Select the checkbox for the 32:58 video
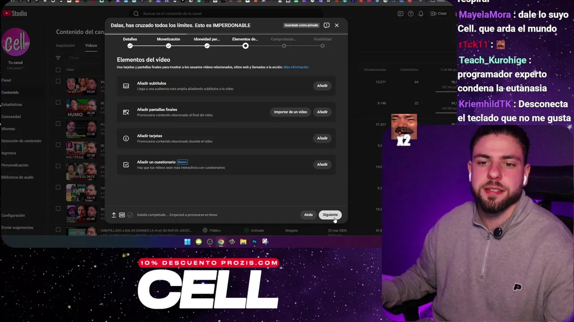574x322 pixels. [58, 145]
